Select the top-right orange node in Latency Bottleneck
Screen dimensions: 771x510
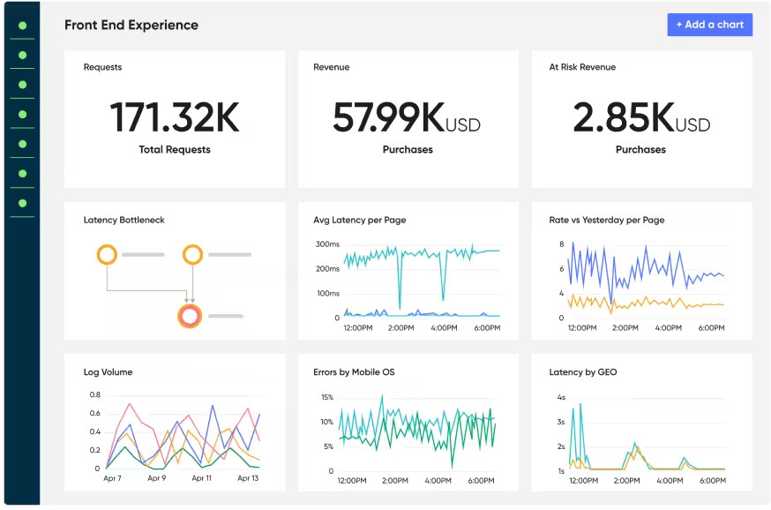[x=192, y=254]
